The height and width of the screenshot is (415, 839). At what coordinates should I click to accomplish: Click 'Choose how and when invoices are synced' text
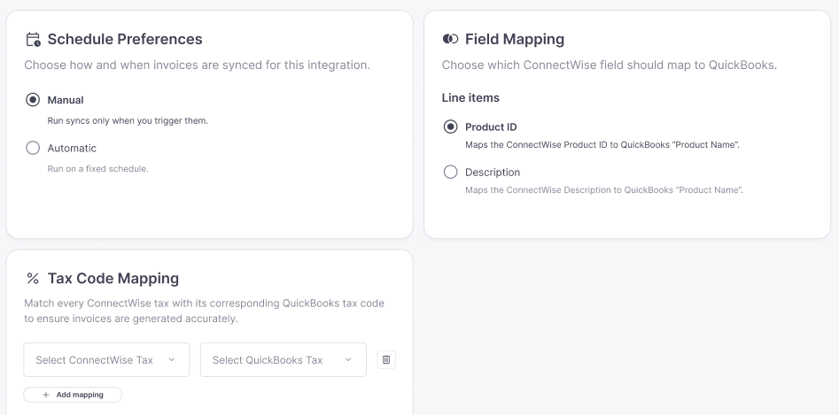(x=197, y=65)
